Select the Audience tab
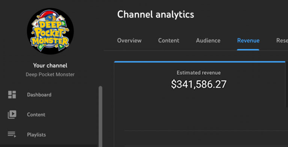 click(208, 40)
